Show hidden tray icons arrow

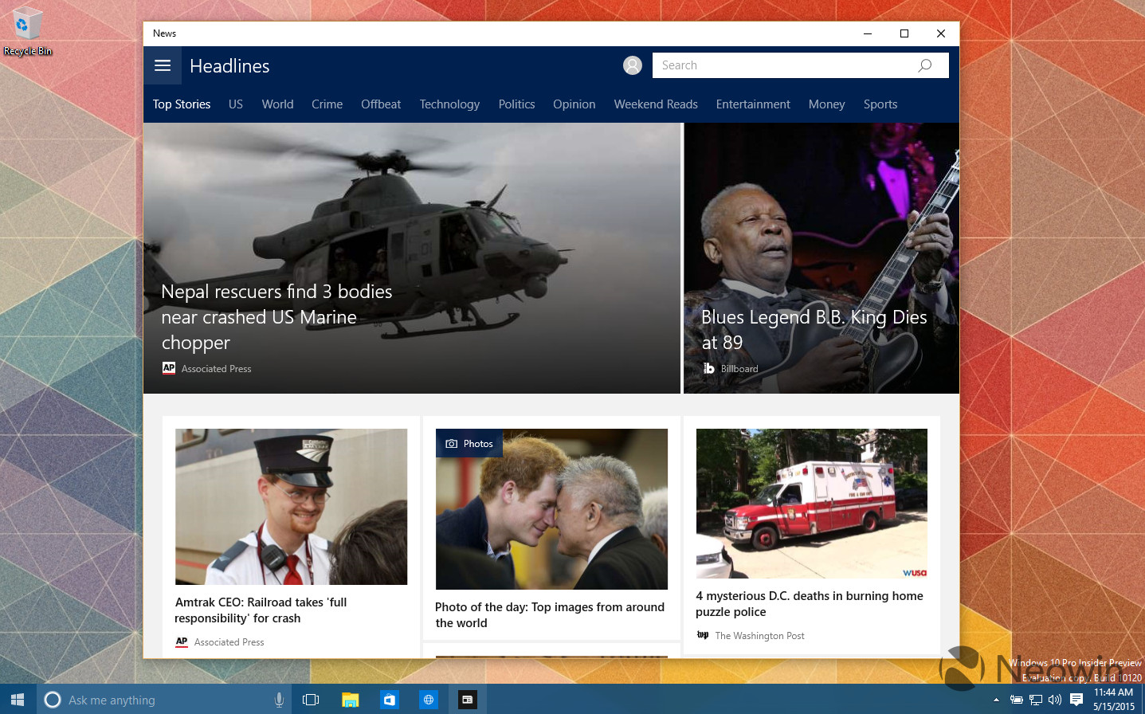996,700
